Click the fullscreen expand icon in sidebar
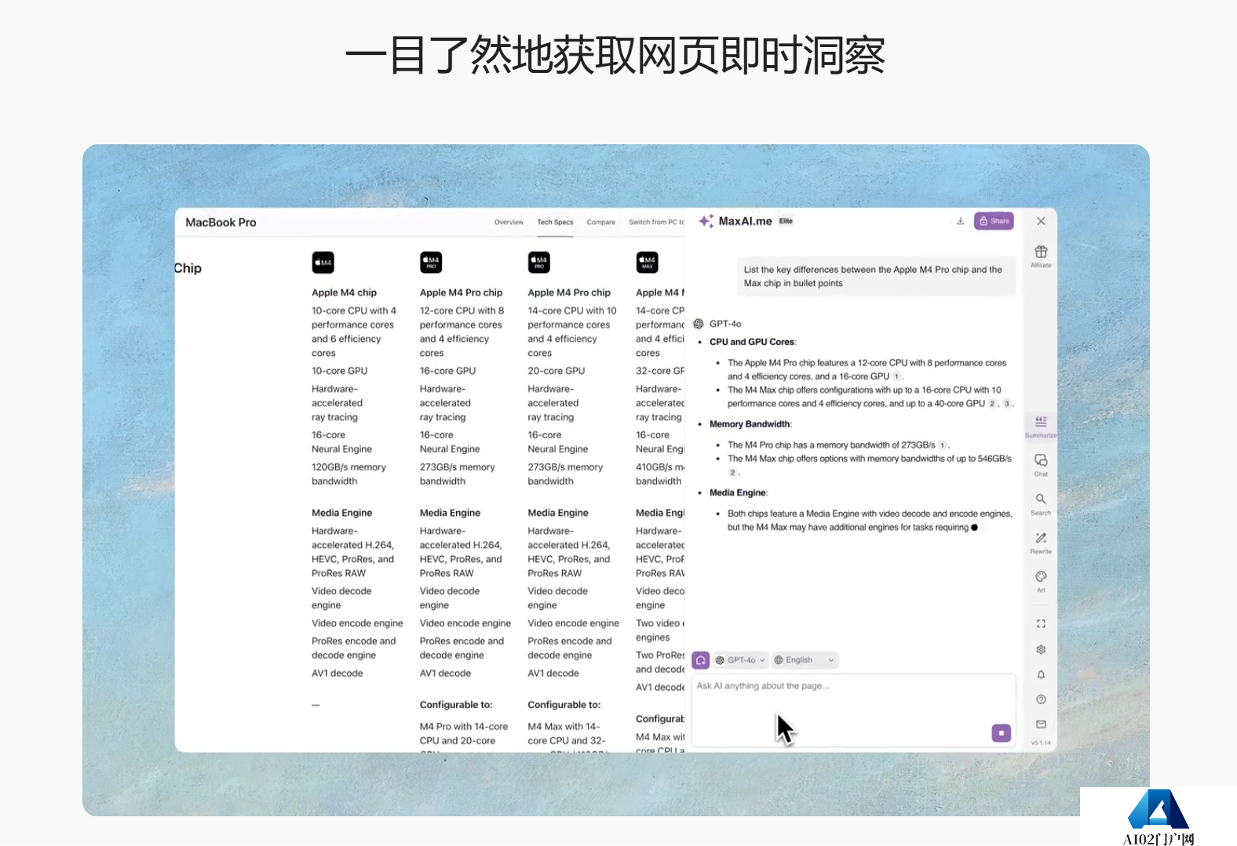 pos(1041,624)
